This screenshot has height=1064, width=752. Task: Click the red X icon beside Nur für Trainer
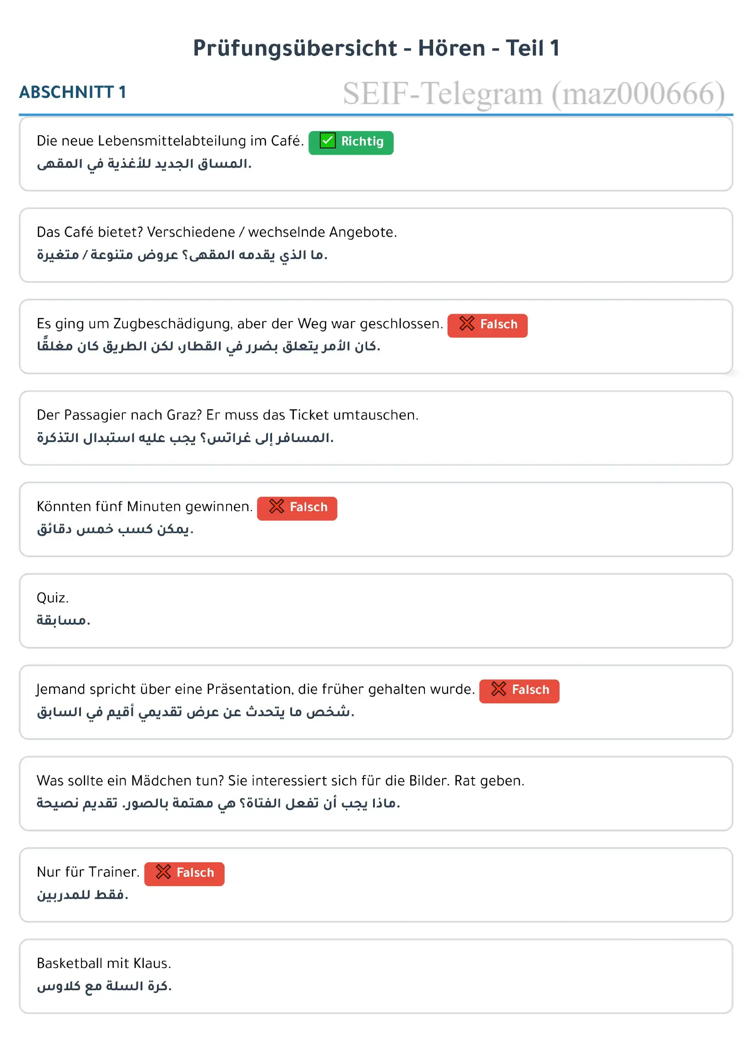pyautogui.click(x=163, y=872)
